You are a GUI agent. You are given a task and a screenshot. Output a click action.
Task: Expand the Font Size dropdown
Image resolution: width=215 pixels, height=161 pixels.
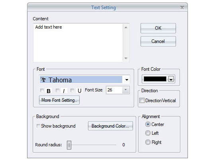125,90
